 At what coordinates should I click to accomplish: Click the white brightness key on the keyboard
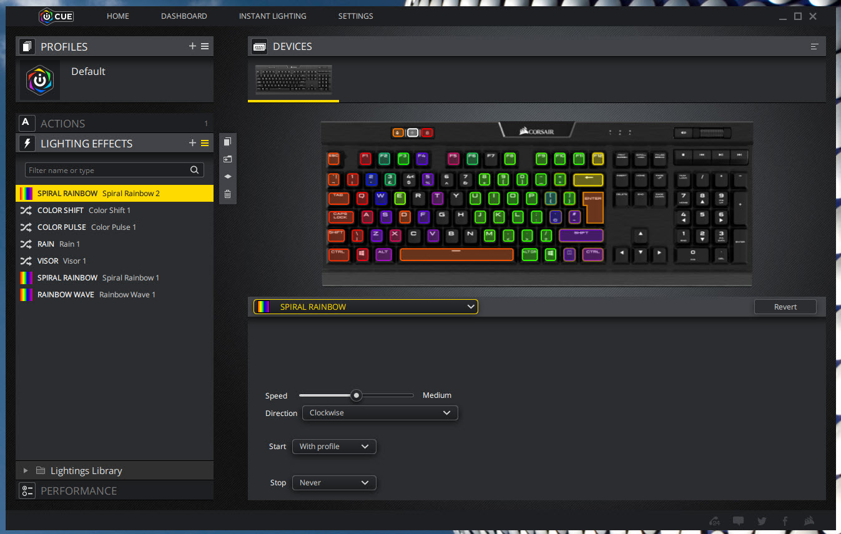413,132
